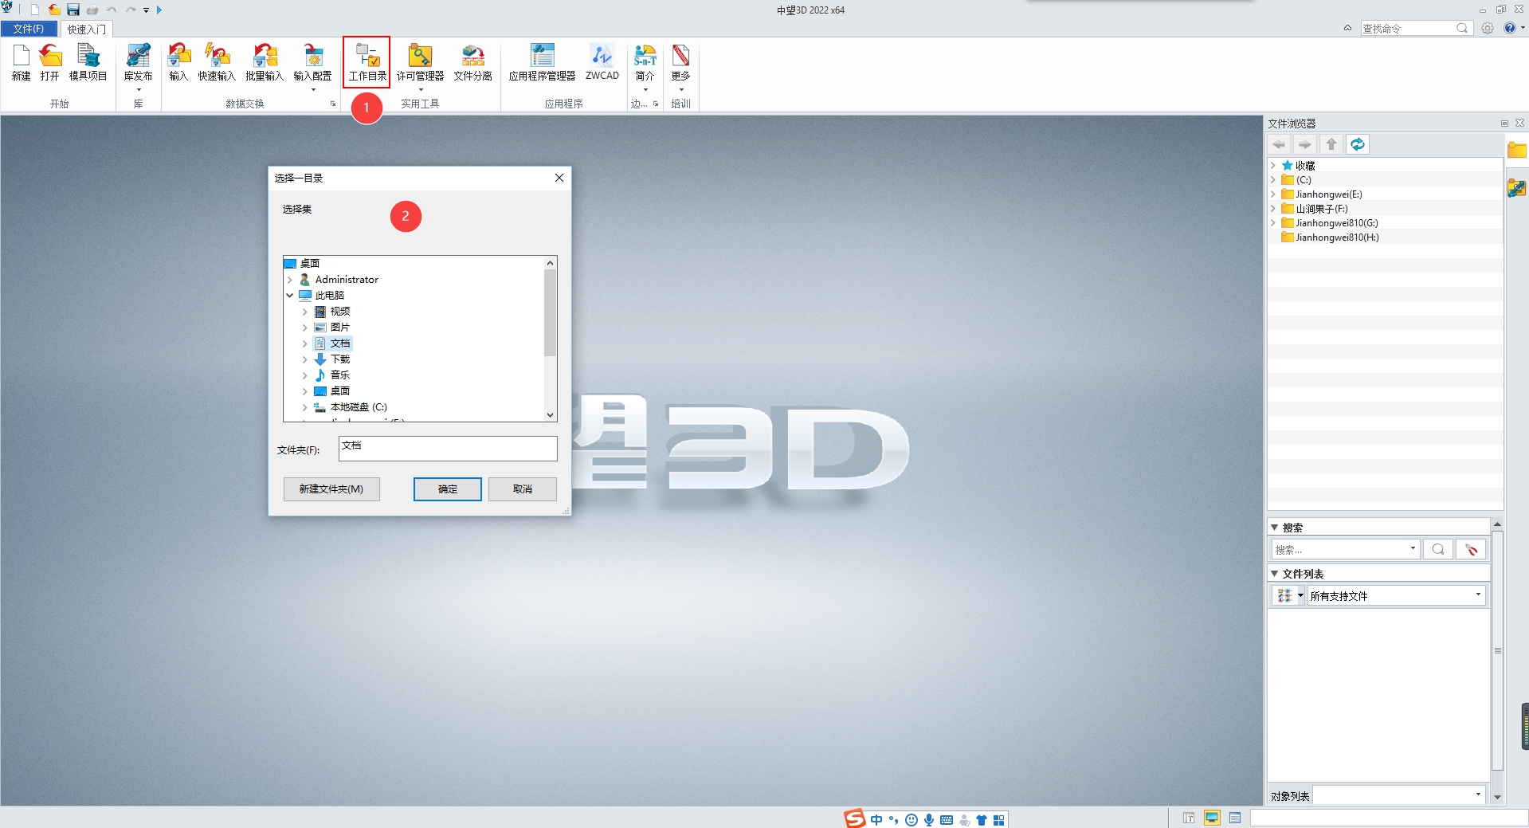Select 本地磁盘 (C:) in the dialog tree
The height and width of the screenshot is (828, 1529).
(x=359, y=407)
